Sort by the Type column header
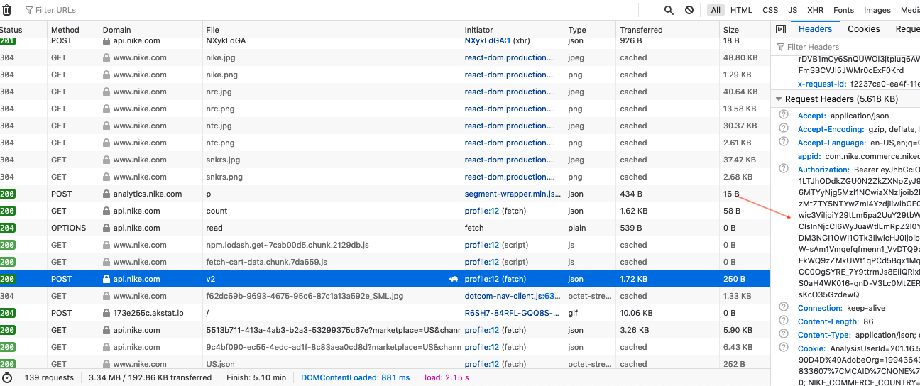The width and height of the screenshot is (920, 386). click(x=590, y=30)
